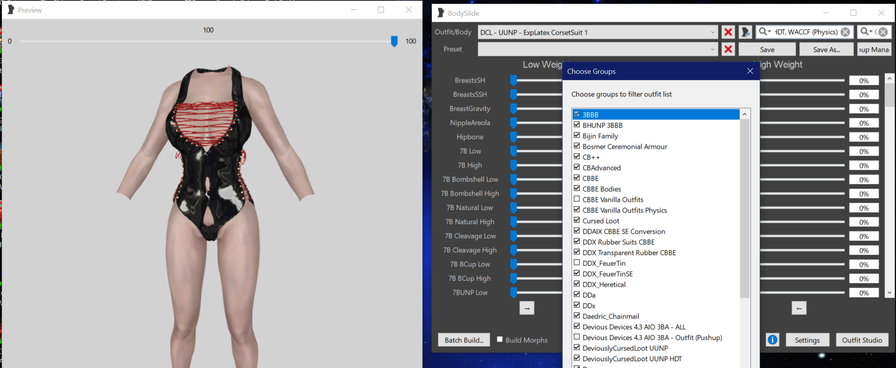Select the DeviouslyCursedLoot UUNP row
896x368 pixels.
tap(656, 348)
